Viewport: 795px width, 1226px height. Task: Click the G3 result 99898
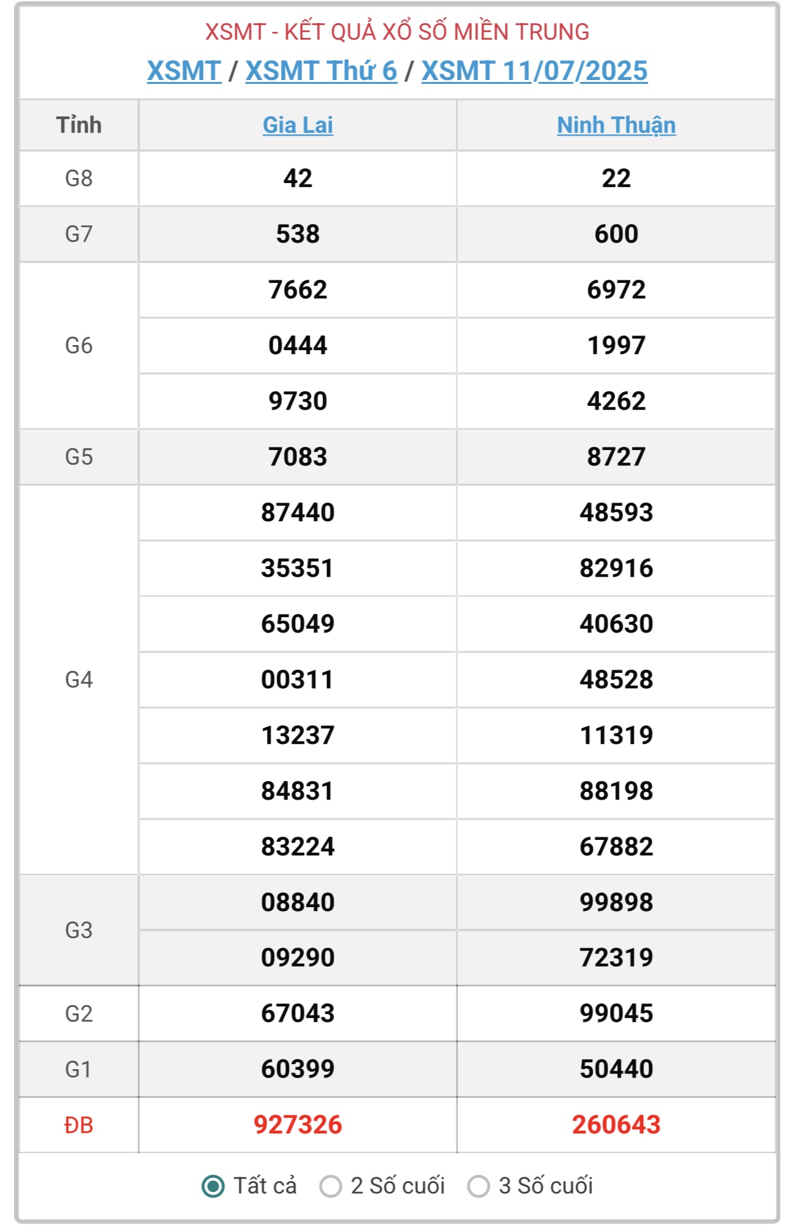(616, 902)
